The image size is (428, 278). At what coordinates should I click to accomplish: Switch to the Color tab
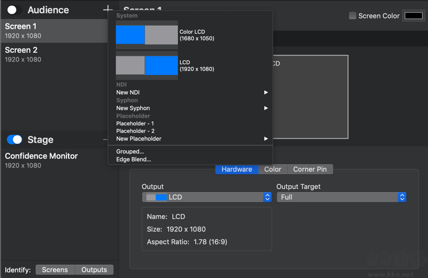click(273, 169)
